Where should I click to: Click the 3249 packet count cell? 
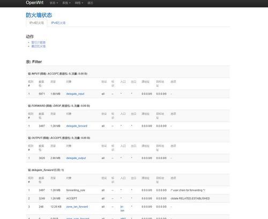42,199
